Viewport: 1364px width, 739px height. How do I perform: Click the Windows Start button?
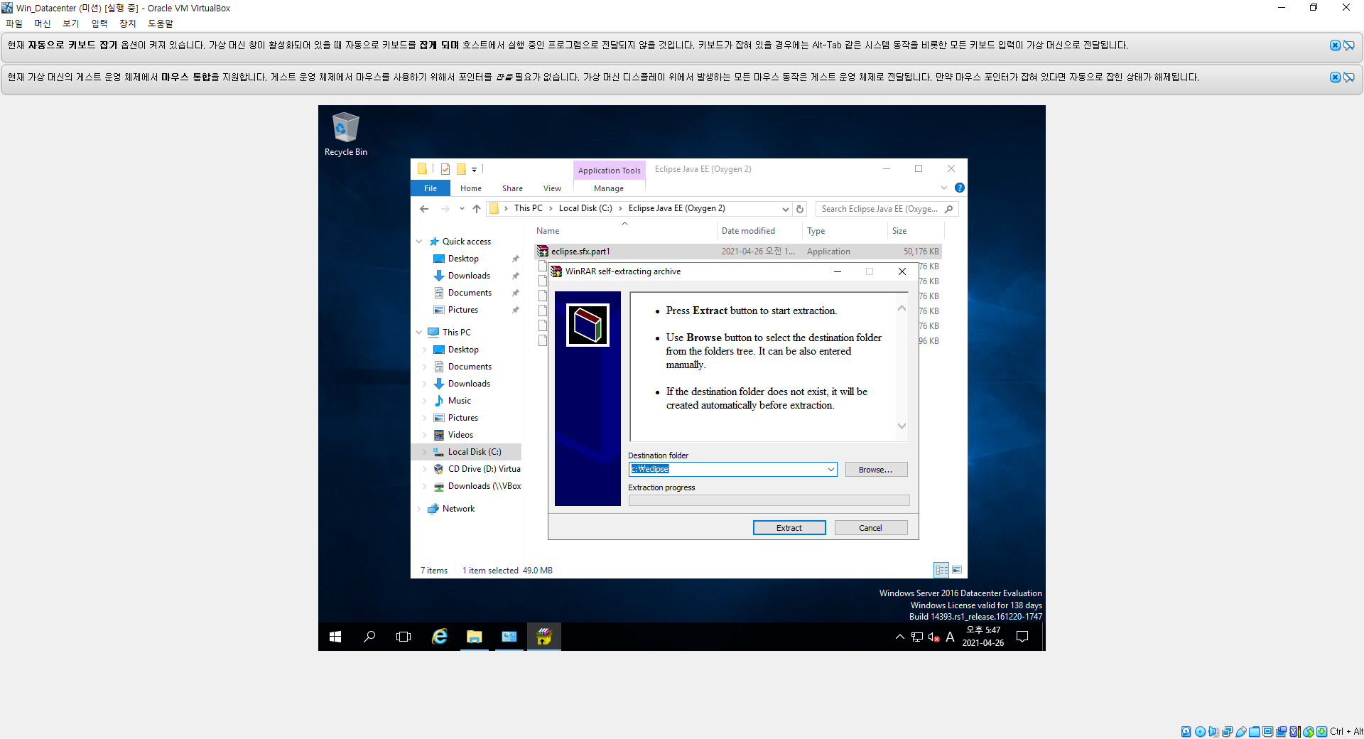335,637
